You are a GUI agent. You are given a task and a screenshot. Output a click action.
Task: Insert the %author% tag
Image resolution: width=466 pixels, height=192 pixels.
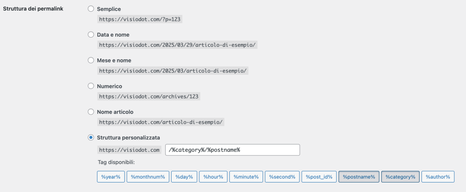point(438,177)
